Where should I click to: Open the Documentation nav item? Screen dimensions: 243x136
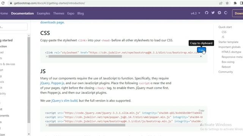point(22,14)
